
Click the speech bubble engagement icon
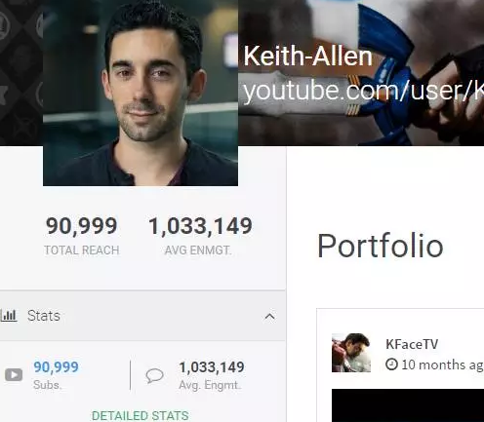(x=154, y=375)
